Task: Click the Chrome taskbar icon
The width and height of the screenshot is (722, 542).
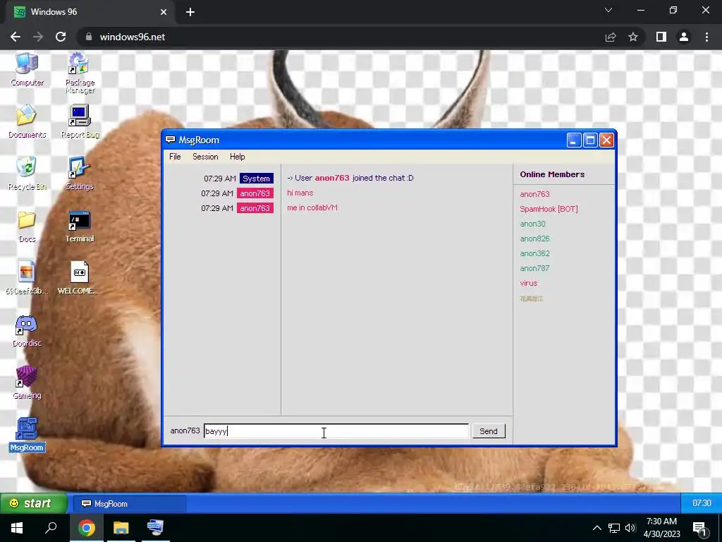Action: pyautogui.click(x=87, y=528)
